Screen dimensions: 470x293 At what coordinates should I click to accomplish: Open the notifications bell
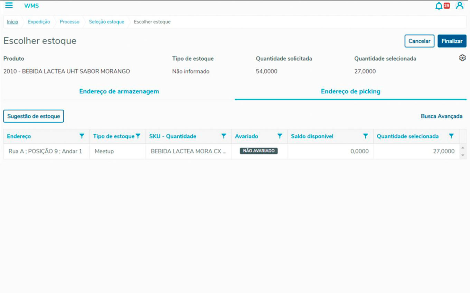coord(439,6)
